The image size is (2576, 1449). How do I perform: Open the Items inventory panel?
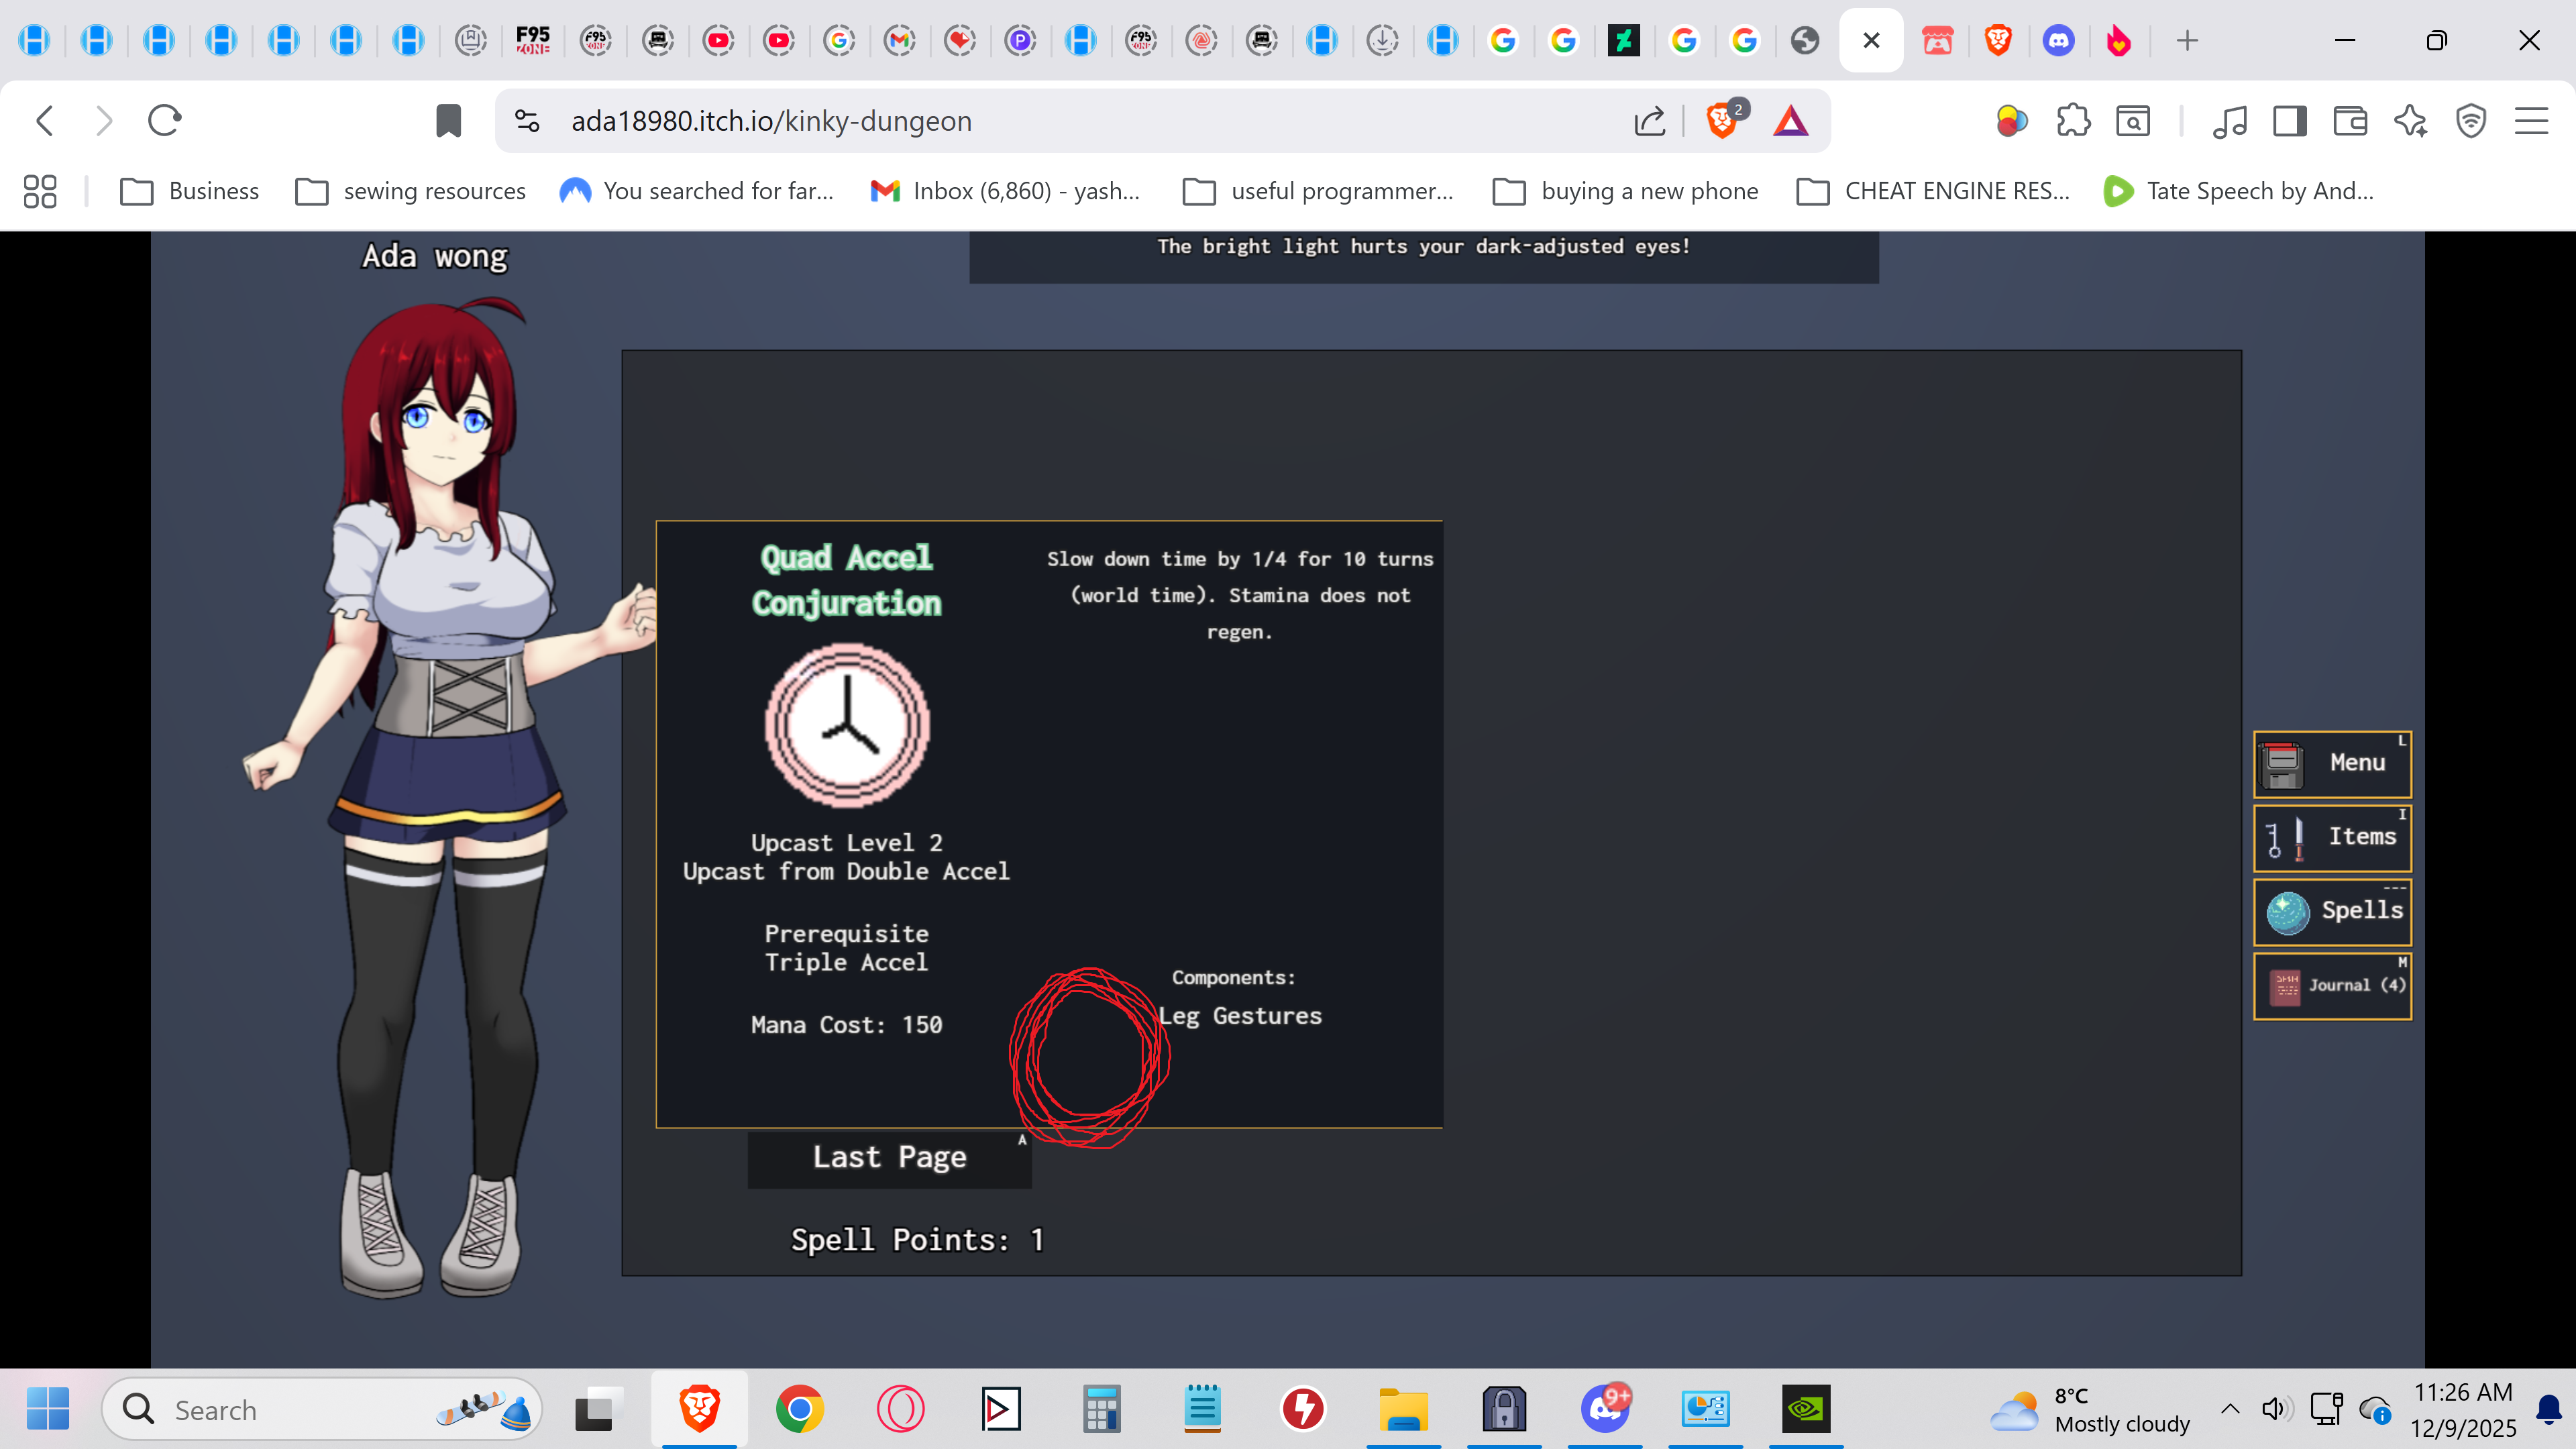click(2332, 838)
